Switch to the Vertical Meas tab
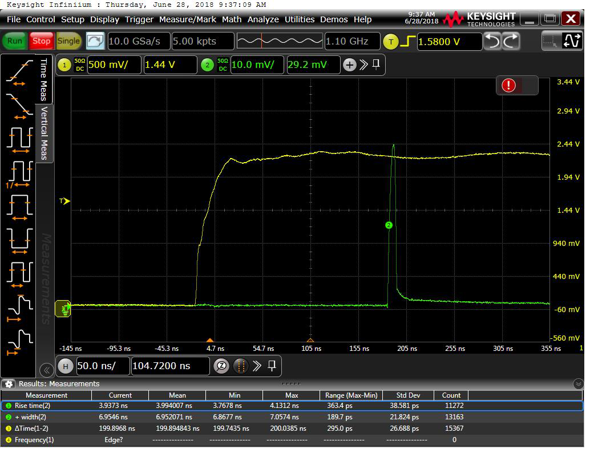Viewport: 590px width, 453px height. pos(45,133)
